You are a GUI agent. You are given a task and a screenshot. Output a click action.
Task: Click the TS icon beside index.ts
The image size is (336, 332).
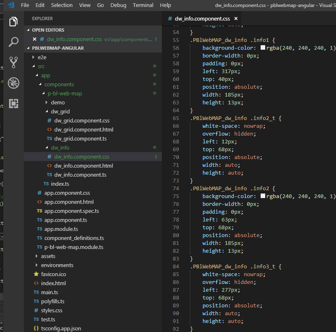pyautogui.click(x=46, y=184)
